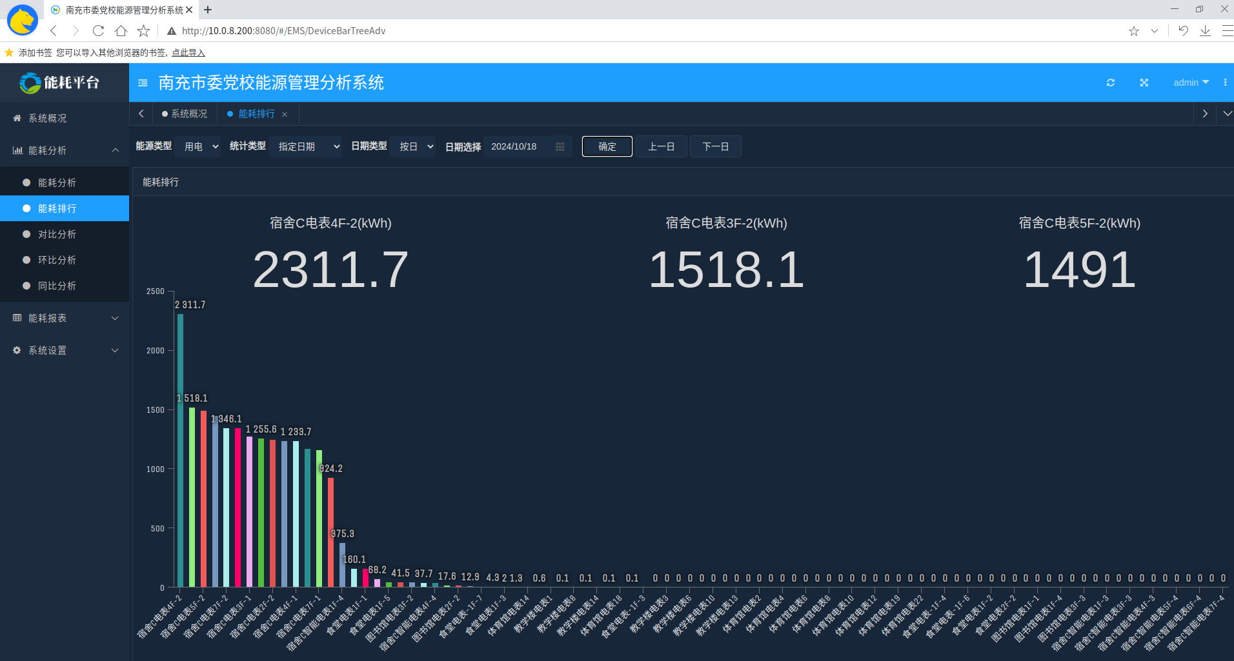Go to browser home page icon
This screenshot has height=661, width=1234.
click(x=121, y=30)
